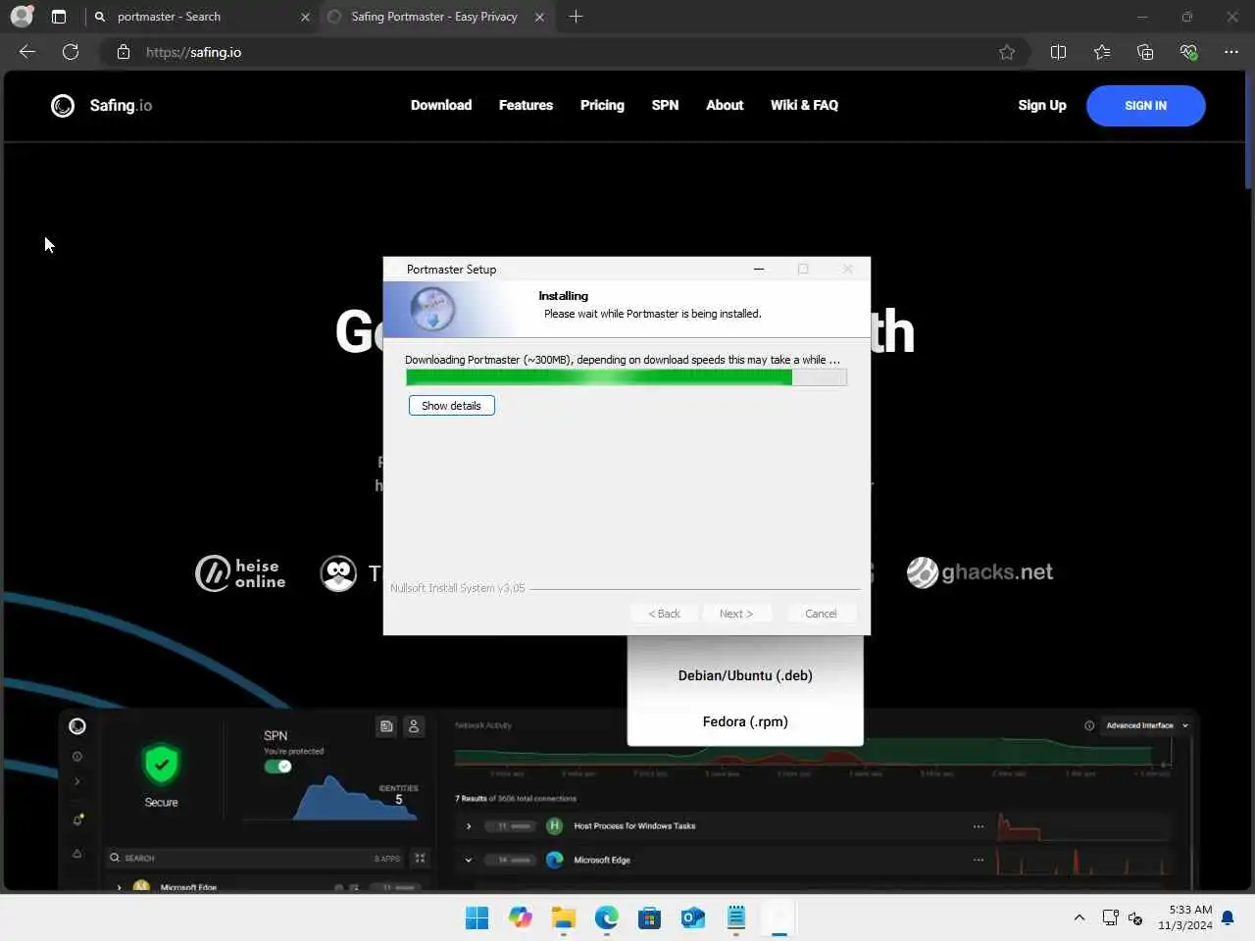Open tab actions menu icon
The width and height of the screenshot is (1255, 941).
59,17
